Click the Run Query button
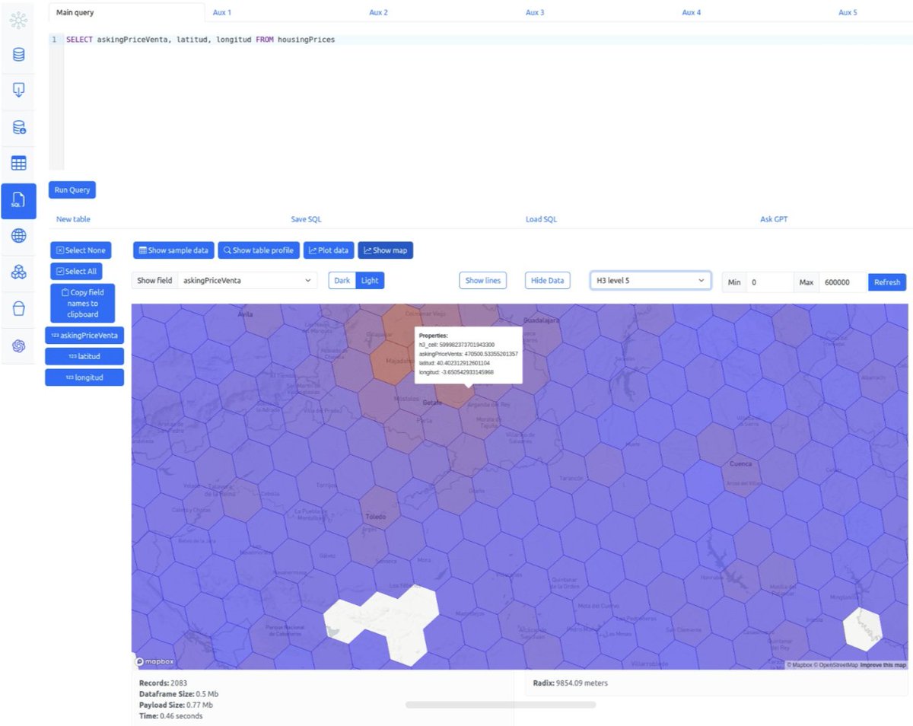This screenshot has height=726, width=913. pos(72,189)
